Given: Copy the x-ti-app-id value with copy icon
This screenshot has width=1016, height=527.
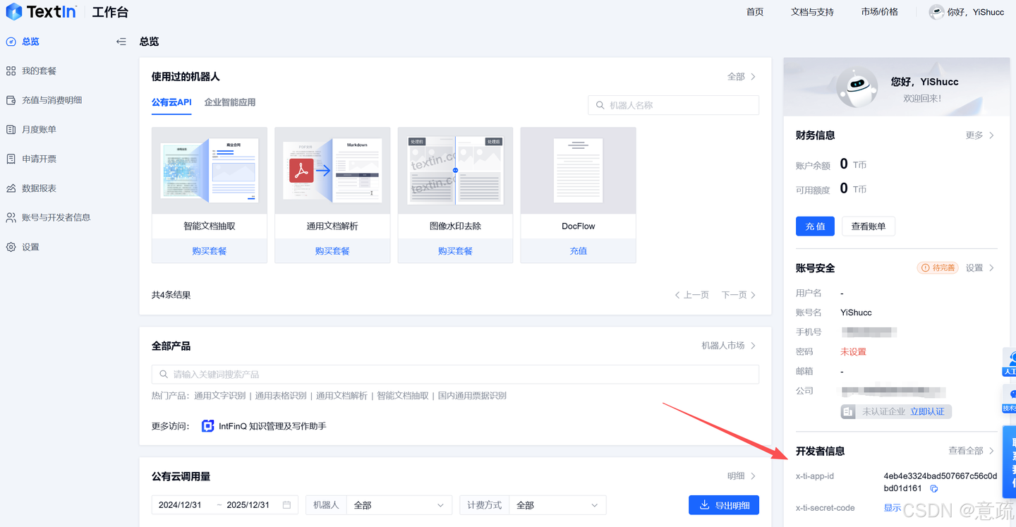Looking at the screenshot, I should click(934, 489).
